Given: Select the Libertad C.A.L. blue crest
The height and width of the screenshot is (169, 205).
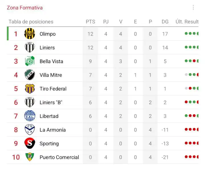Looking at the screenshot, I should pos(30,116).
